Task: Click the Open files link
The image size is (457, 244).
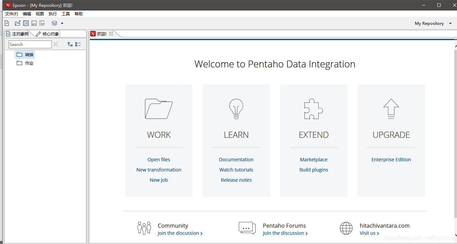Action: 159,160
